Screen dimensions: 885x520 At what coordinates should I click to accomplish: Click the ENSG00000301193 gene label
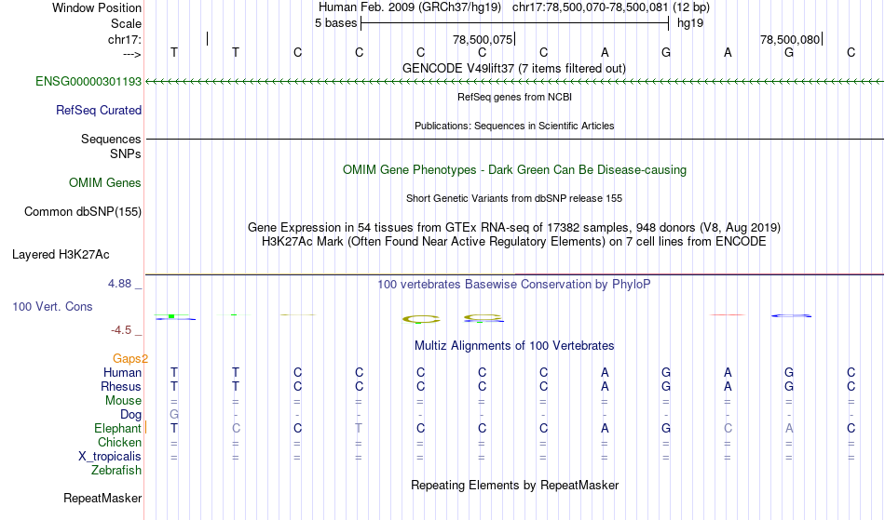(88, 81)
